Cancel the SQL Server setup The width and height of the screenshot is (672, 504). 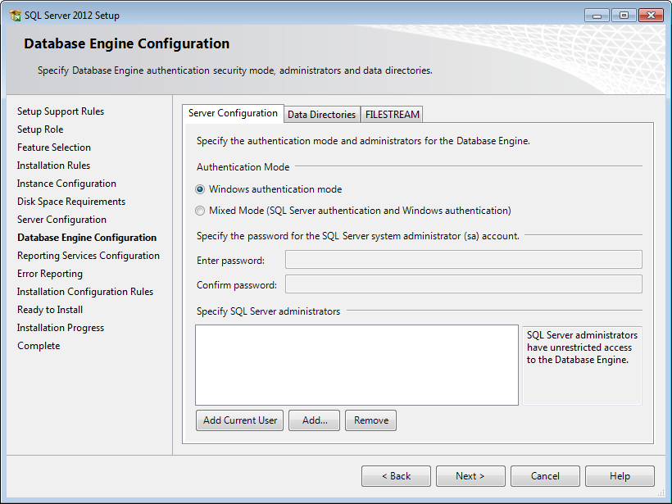[x=545, y=476]
